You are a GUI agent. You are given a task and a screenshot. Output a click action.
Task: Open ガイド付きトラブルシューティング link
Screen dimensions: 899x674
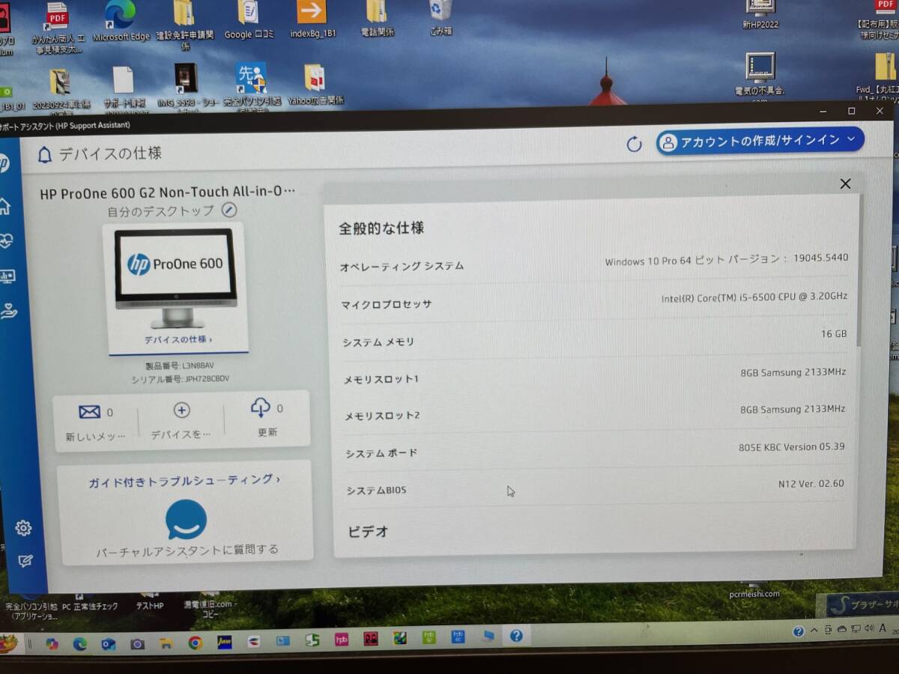(184, 480)
